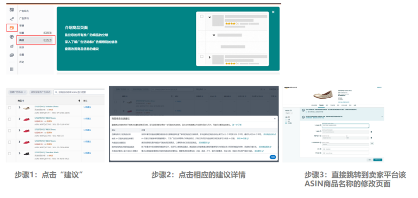
Task: Open the 添加要点 suggestion link
Action: [259, 151]
